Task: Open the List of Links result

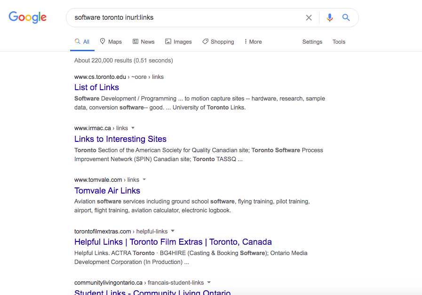Action: pyautogui.click(x=96, y=87)
